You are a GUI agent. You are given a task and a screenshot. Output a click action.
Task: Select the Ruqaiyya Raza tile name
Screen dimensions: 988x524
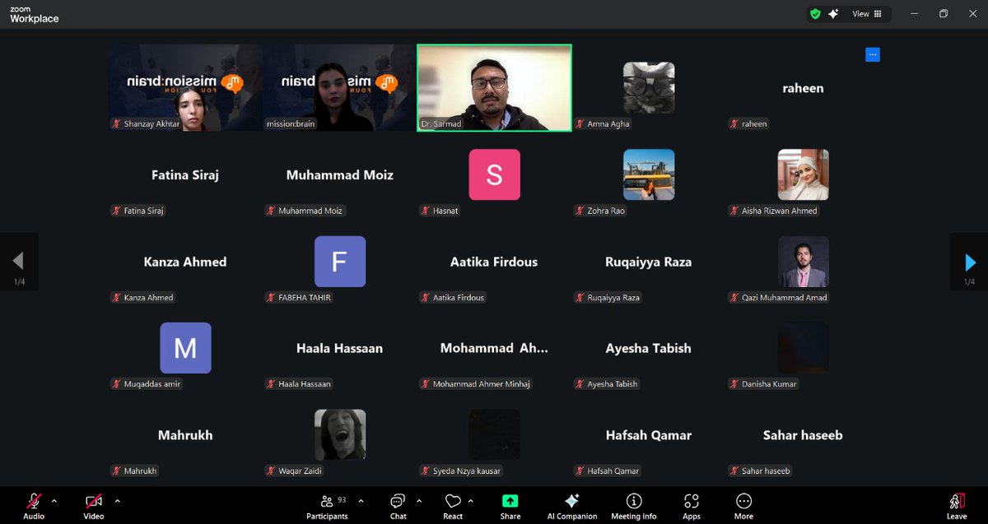coord(649,262)
